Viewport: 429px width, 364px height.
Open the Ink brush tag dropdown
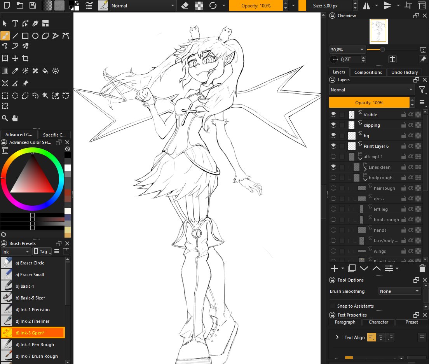[15, 252]
